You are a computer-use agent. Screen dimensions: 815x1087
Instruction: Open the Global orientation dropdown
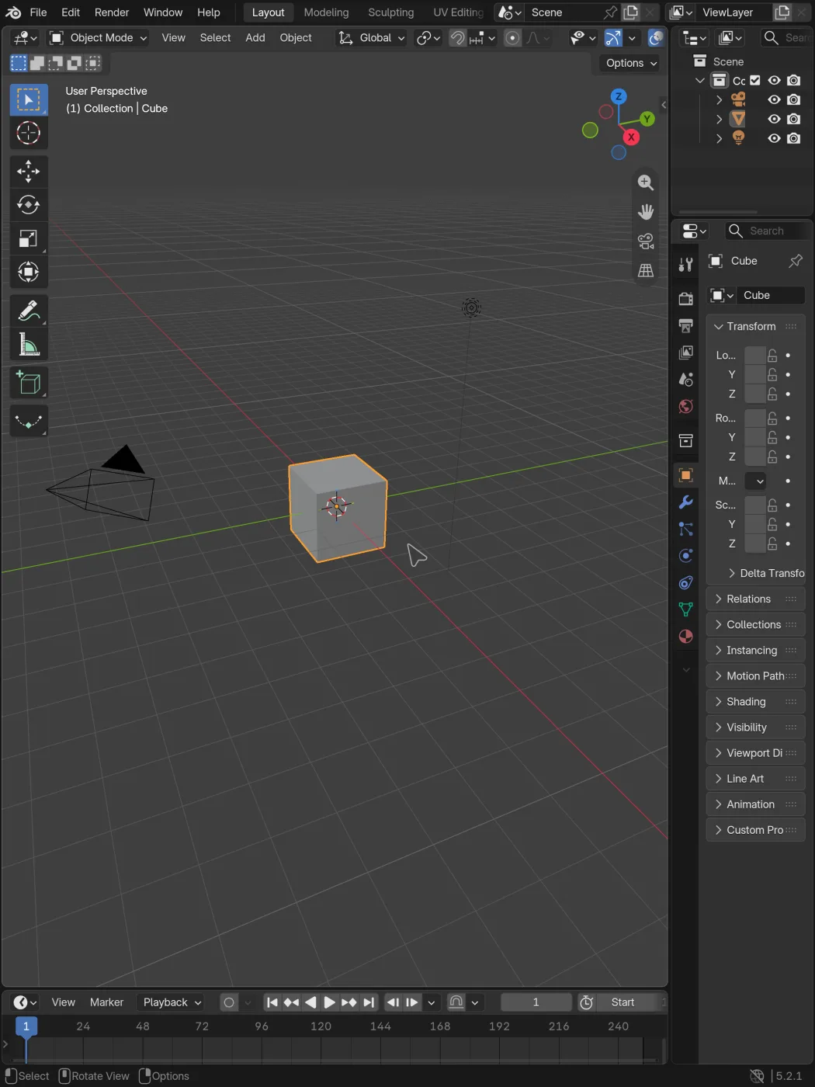[x=371, y=38]
